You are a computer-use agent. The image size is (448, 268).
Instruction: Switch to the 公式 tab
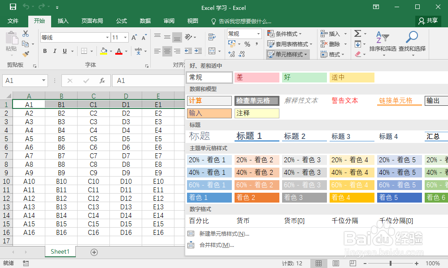coord(122,21)
